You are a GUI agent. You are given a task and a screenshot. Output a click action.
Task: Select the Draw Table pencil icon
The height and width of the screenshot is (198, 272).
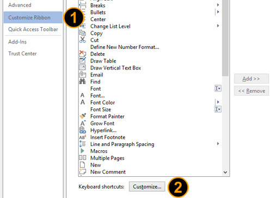tap(83, 61)
